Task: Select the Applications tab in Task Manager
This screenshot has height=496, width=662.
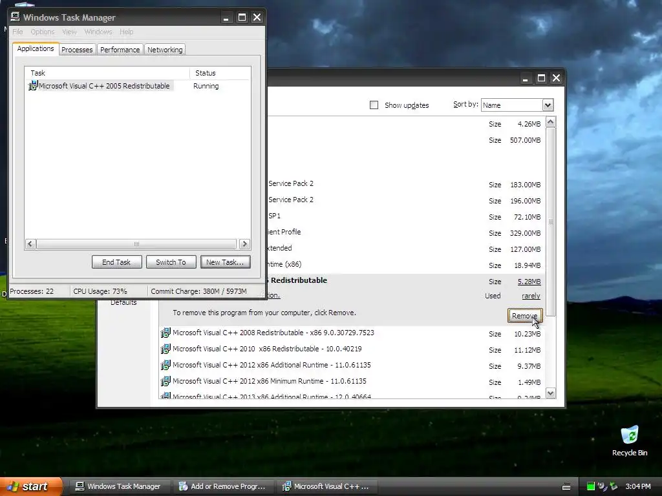Action: point(36,48)
